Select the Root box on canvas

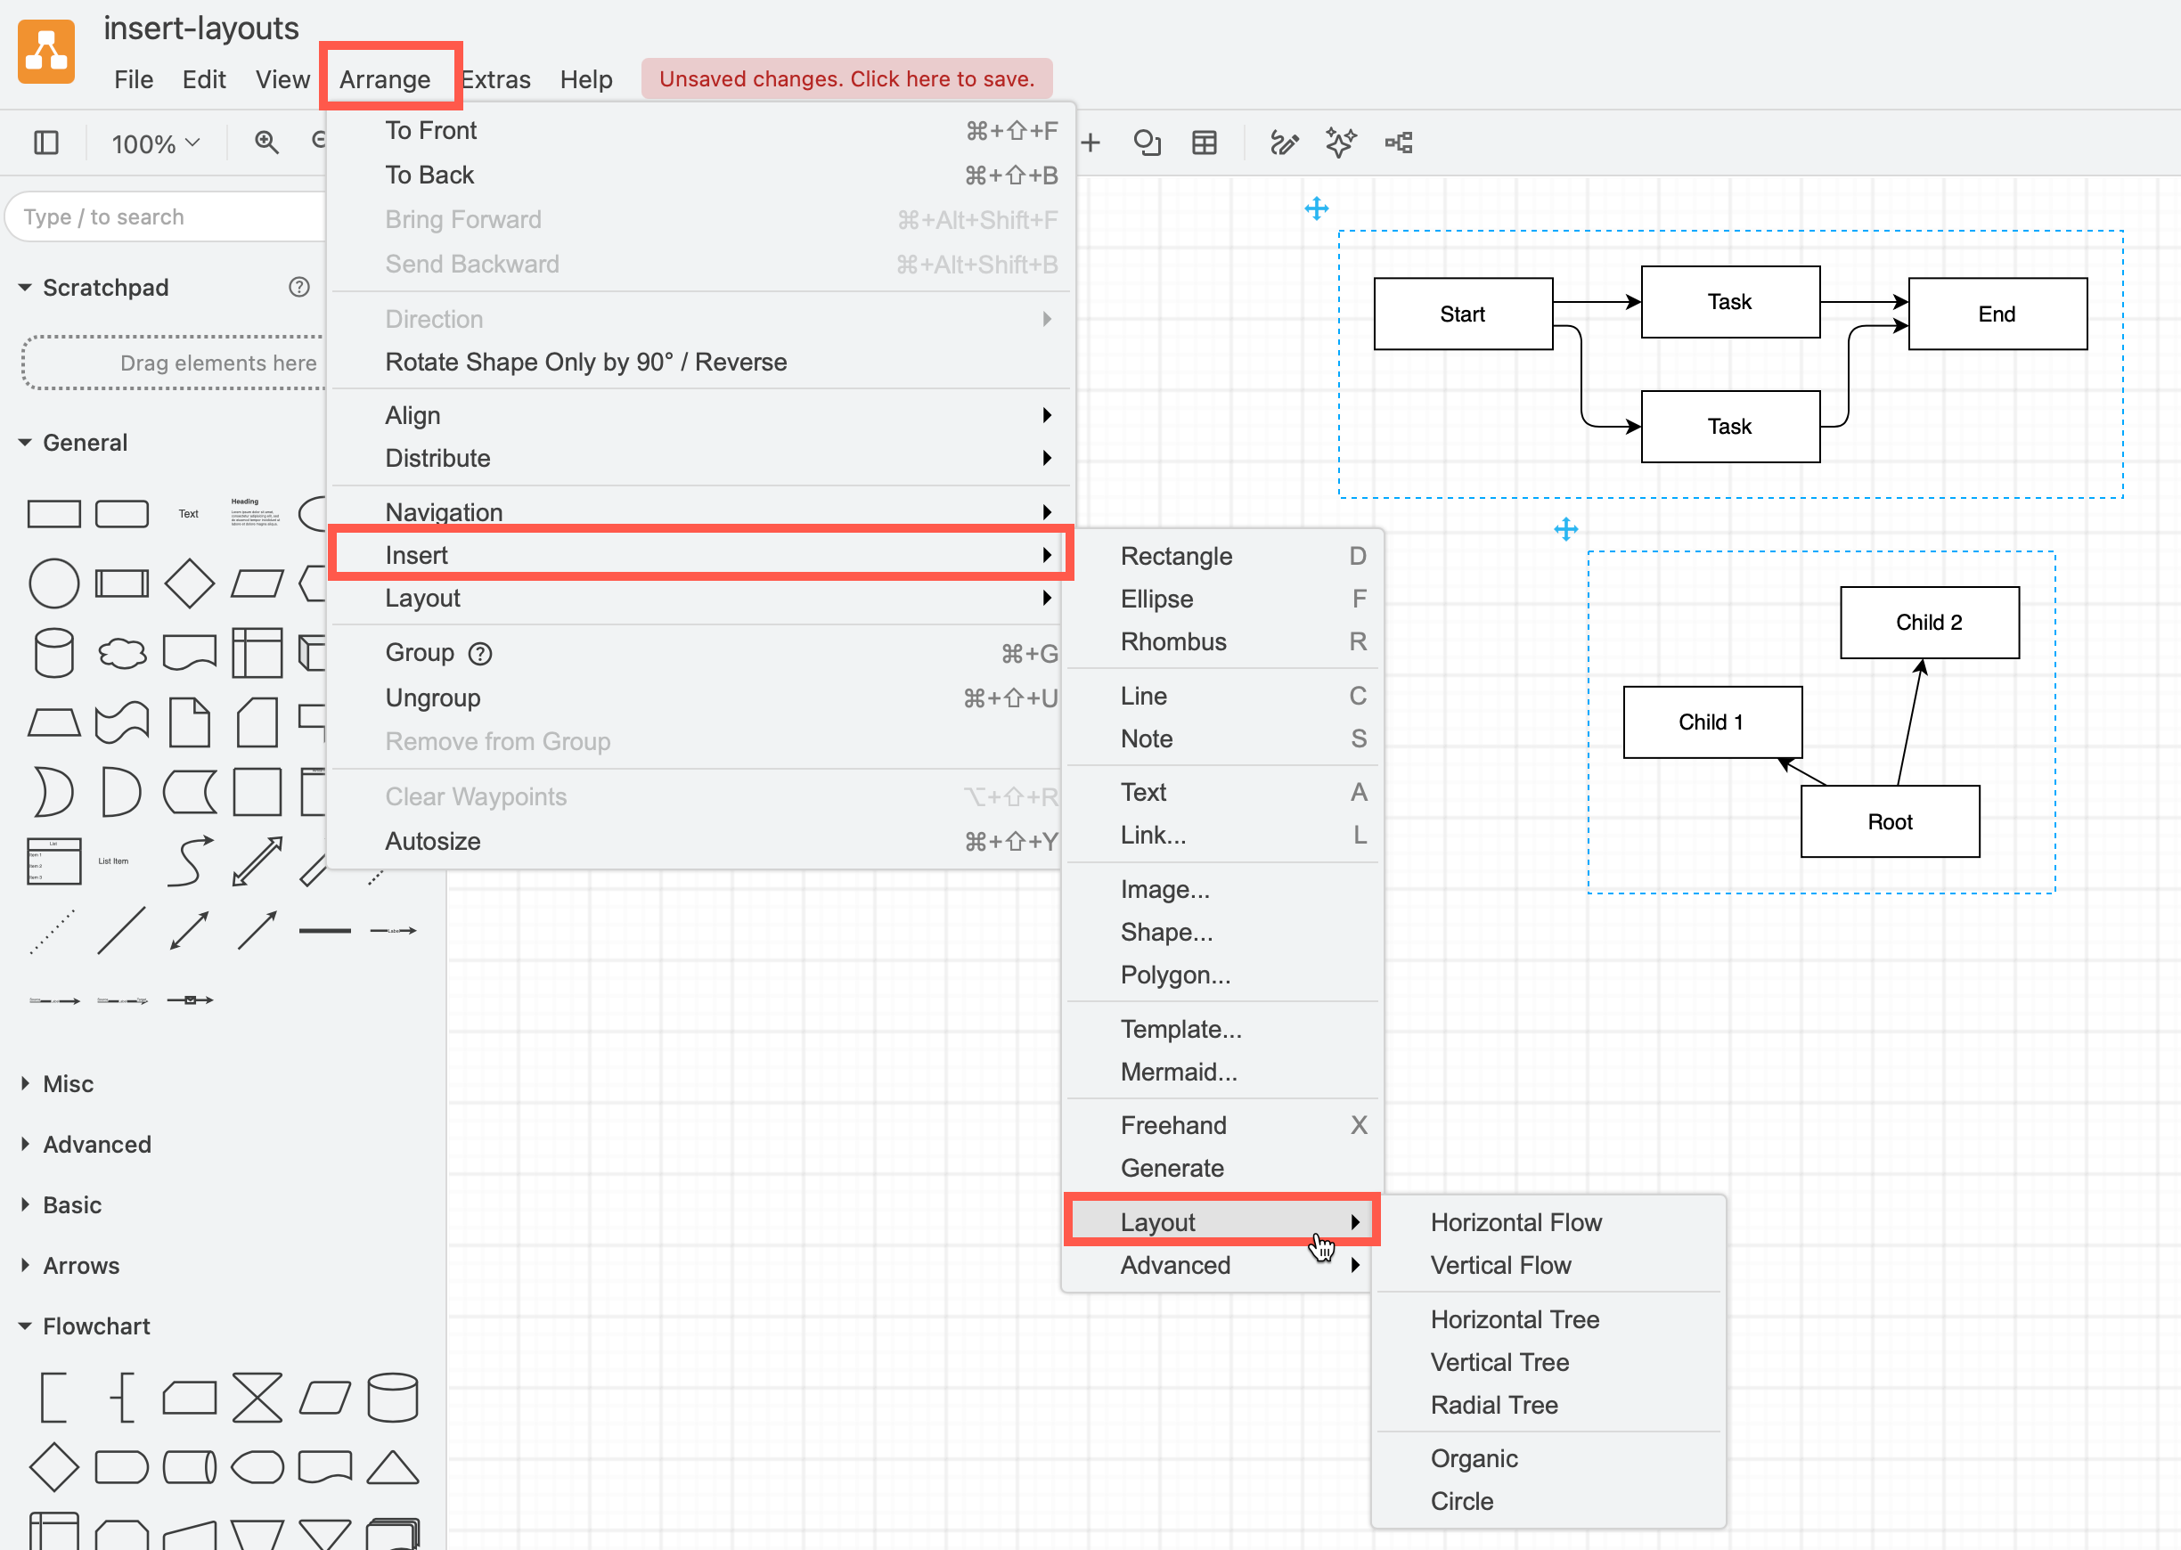(x=1890, y=821)
